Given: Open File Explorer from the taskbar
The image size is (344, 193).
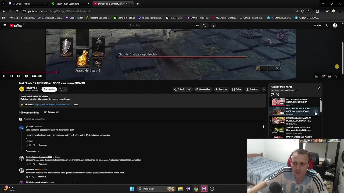Looking at the screenshot, I should coord(180,189).
